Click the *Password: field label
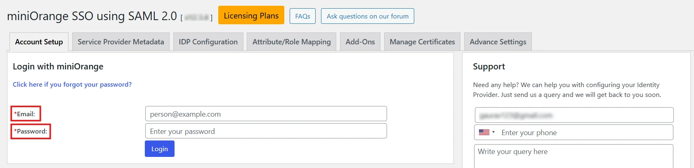The width and height of the screenshot is (694, 168). [x=31, y=131]
